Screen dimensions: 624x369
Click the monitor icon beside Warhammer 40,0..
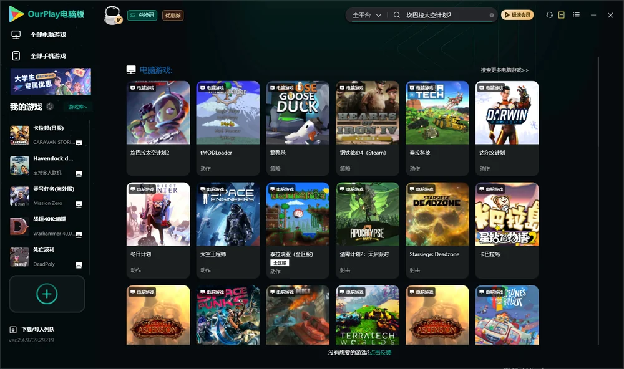point(79,234)
